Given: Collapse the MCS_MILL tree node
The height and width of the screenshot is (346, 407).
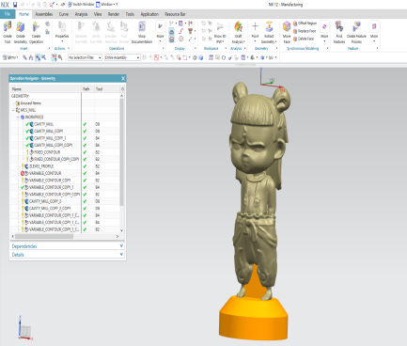Looking at the screenshot, I should [x=13, y=110].
